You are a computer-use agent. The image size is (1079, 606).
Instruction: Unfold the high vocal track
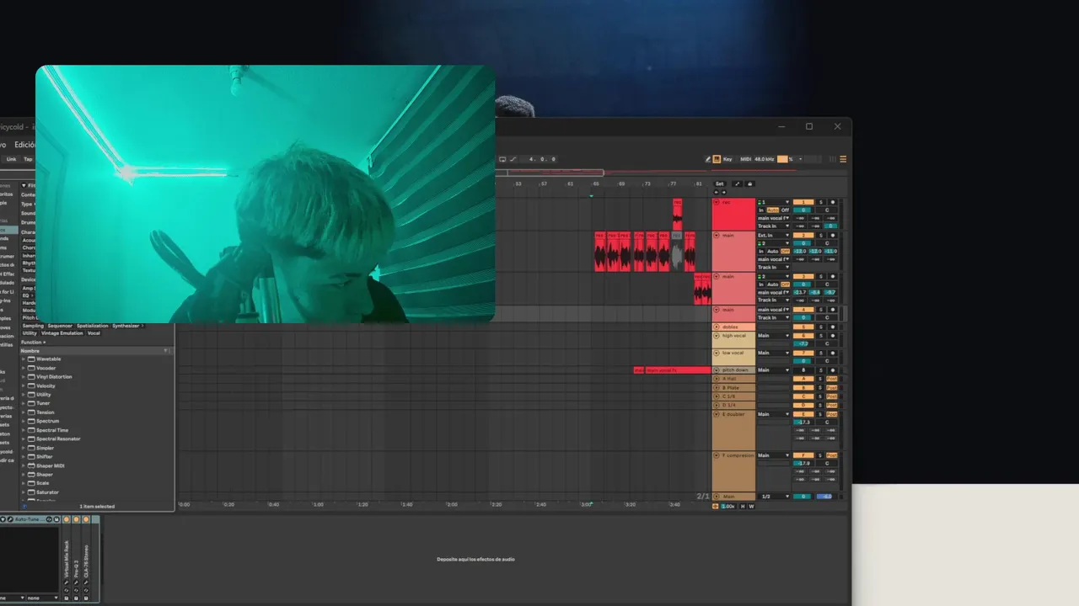click(717, 336)
